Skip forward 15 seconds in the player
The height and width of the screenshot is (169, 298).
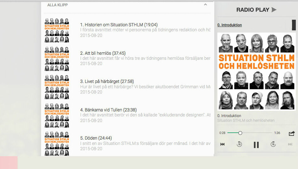[x=273, y=144]
